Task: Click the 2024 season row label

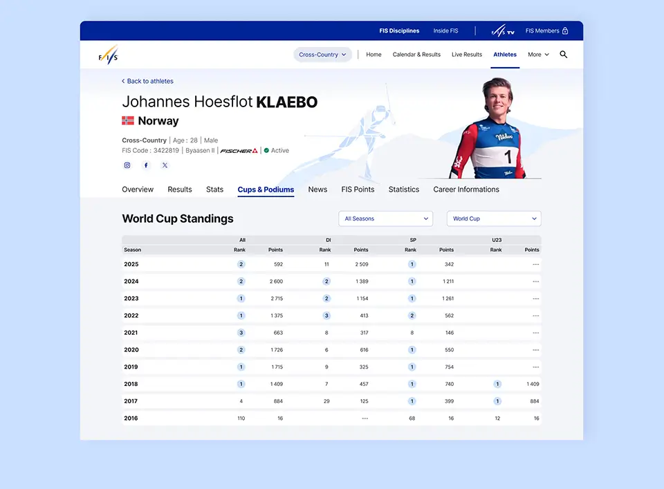Action: [x=131, y=281]
